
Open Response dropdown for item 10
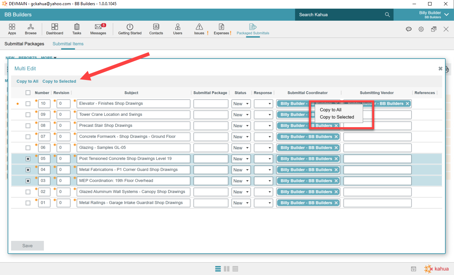pos(263,104)
